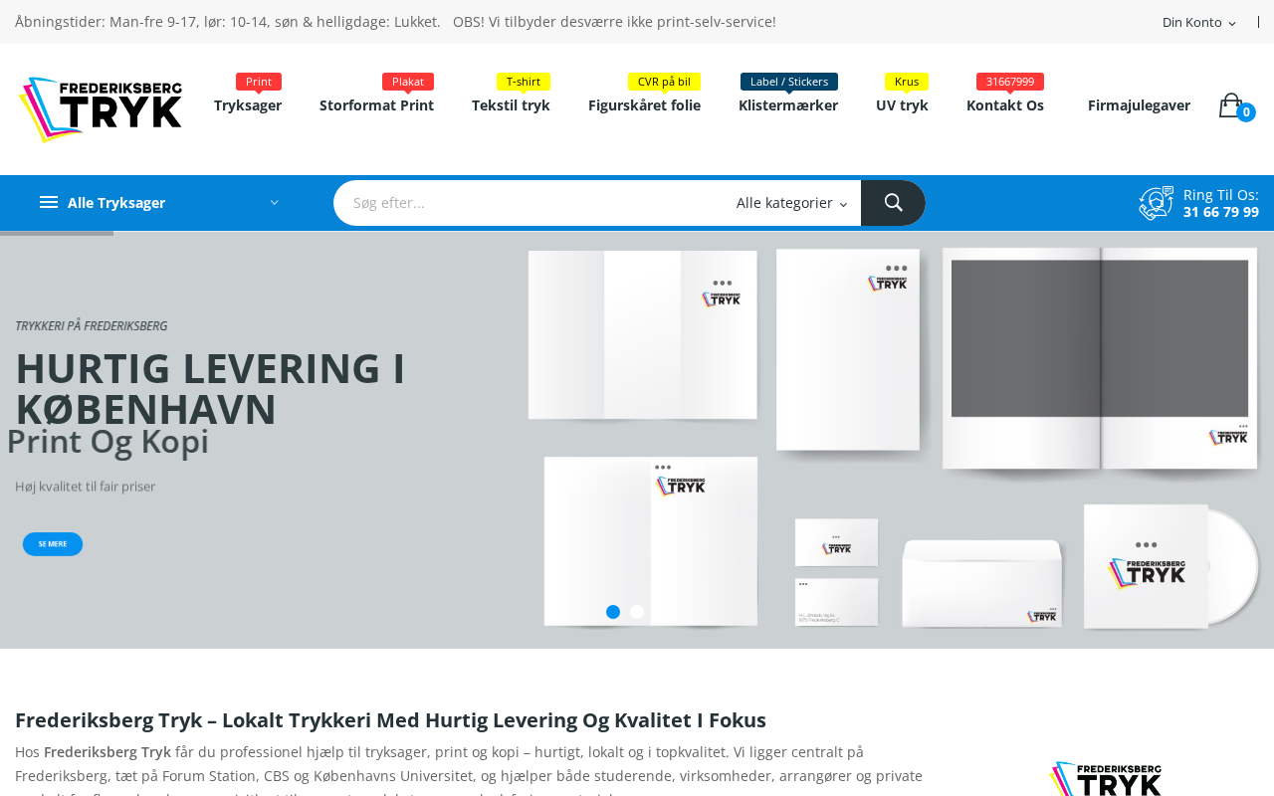The width and height of the screenshot is (1274, 796).
Task: Click the SE MERE button
Action: (53, 544)
